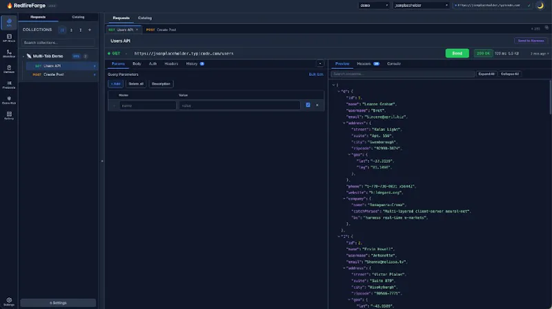Open the Users API row options marker
This screenshot has width=552, height=309.
(95, 66)
